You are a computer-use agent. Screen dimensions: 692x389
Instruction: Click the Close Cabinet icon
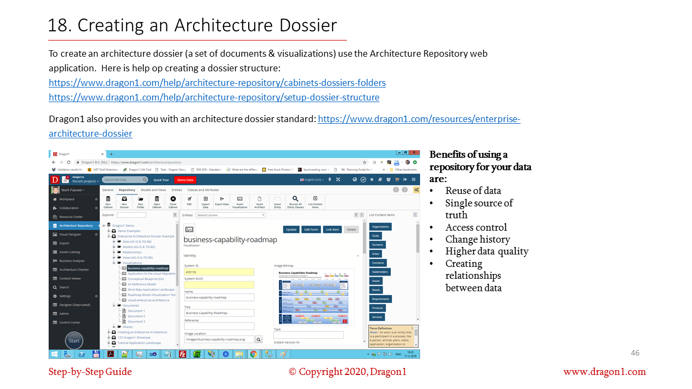tap(173, 201)
